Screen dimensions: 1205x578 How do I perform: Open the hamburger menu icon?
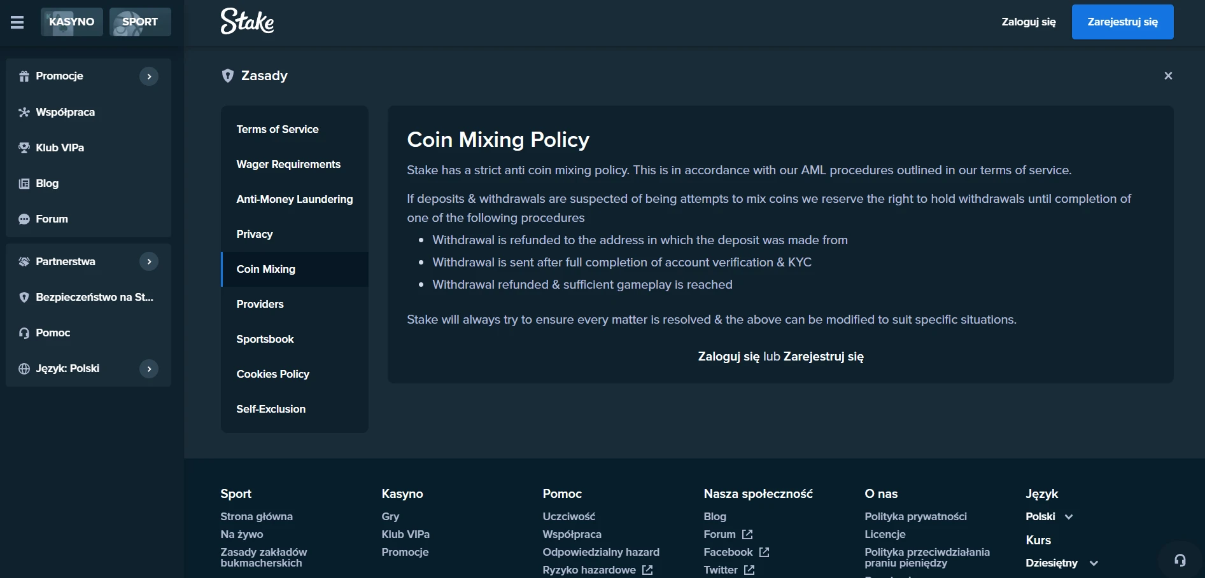pos(17,22)
